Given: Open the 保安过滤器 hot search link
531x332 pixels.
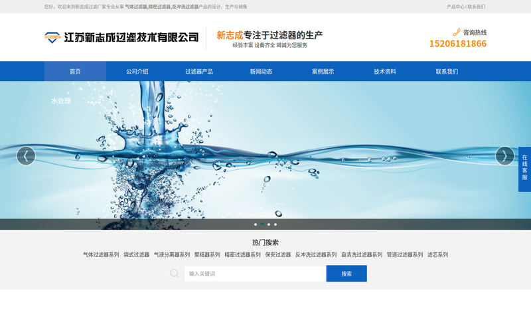Looking at the screenshot, I should pos(278,255).
